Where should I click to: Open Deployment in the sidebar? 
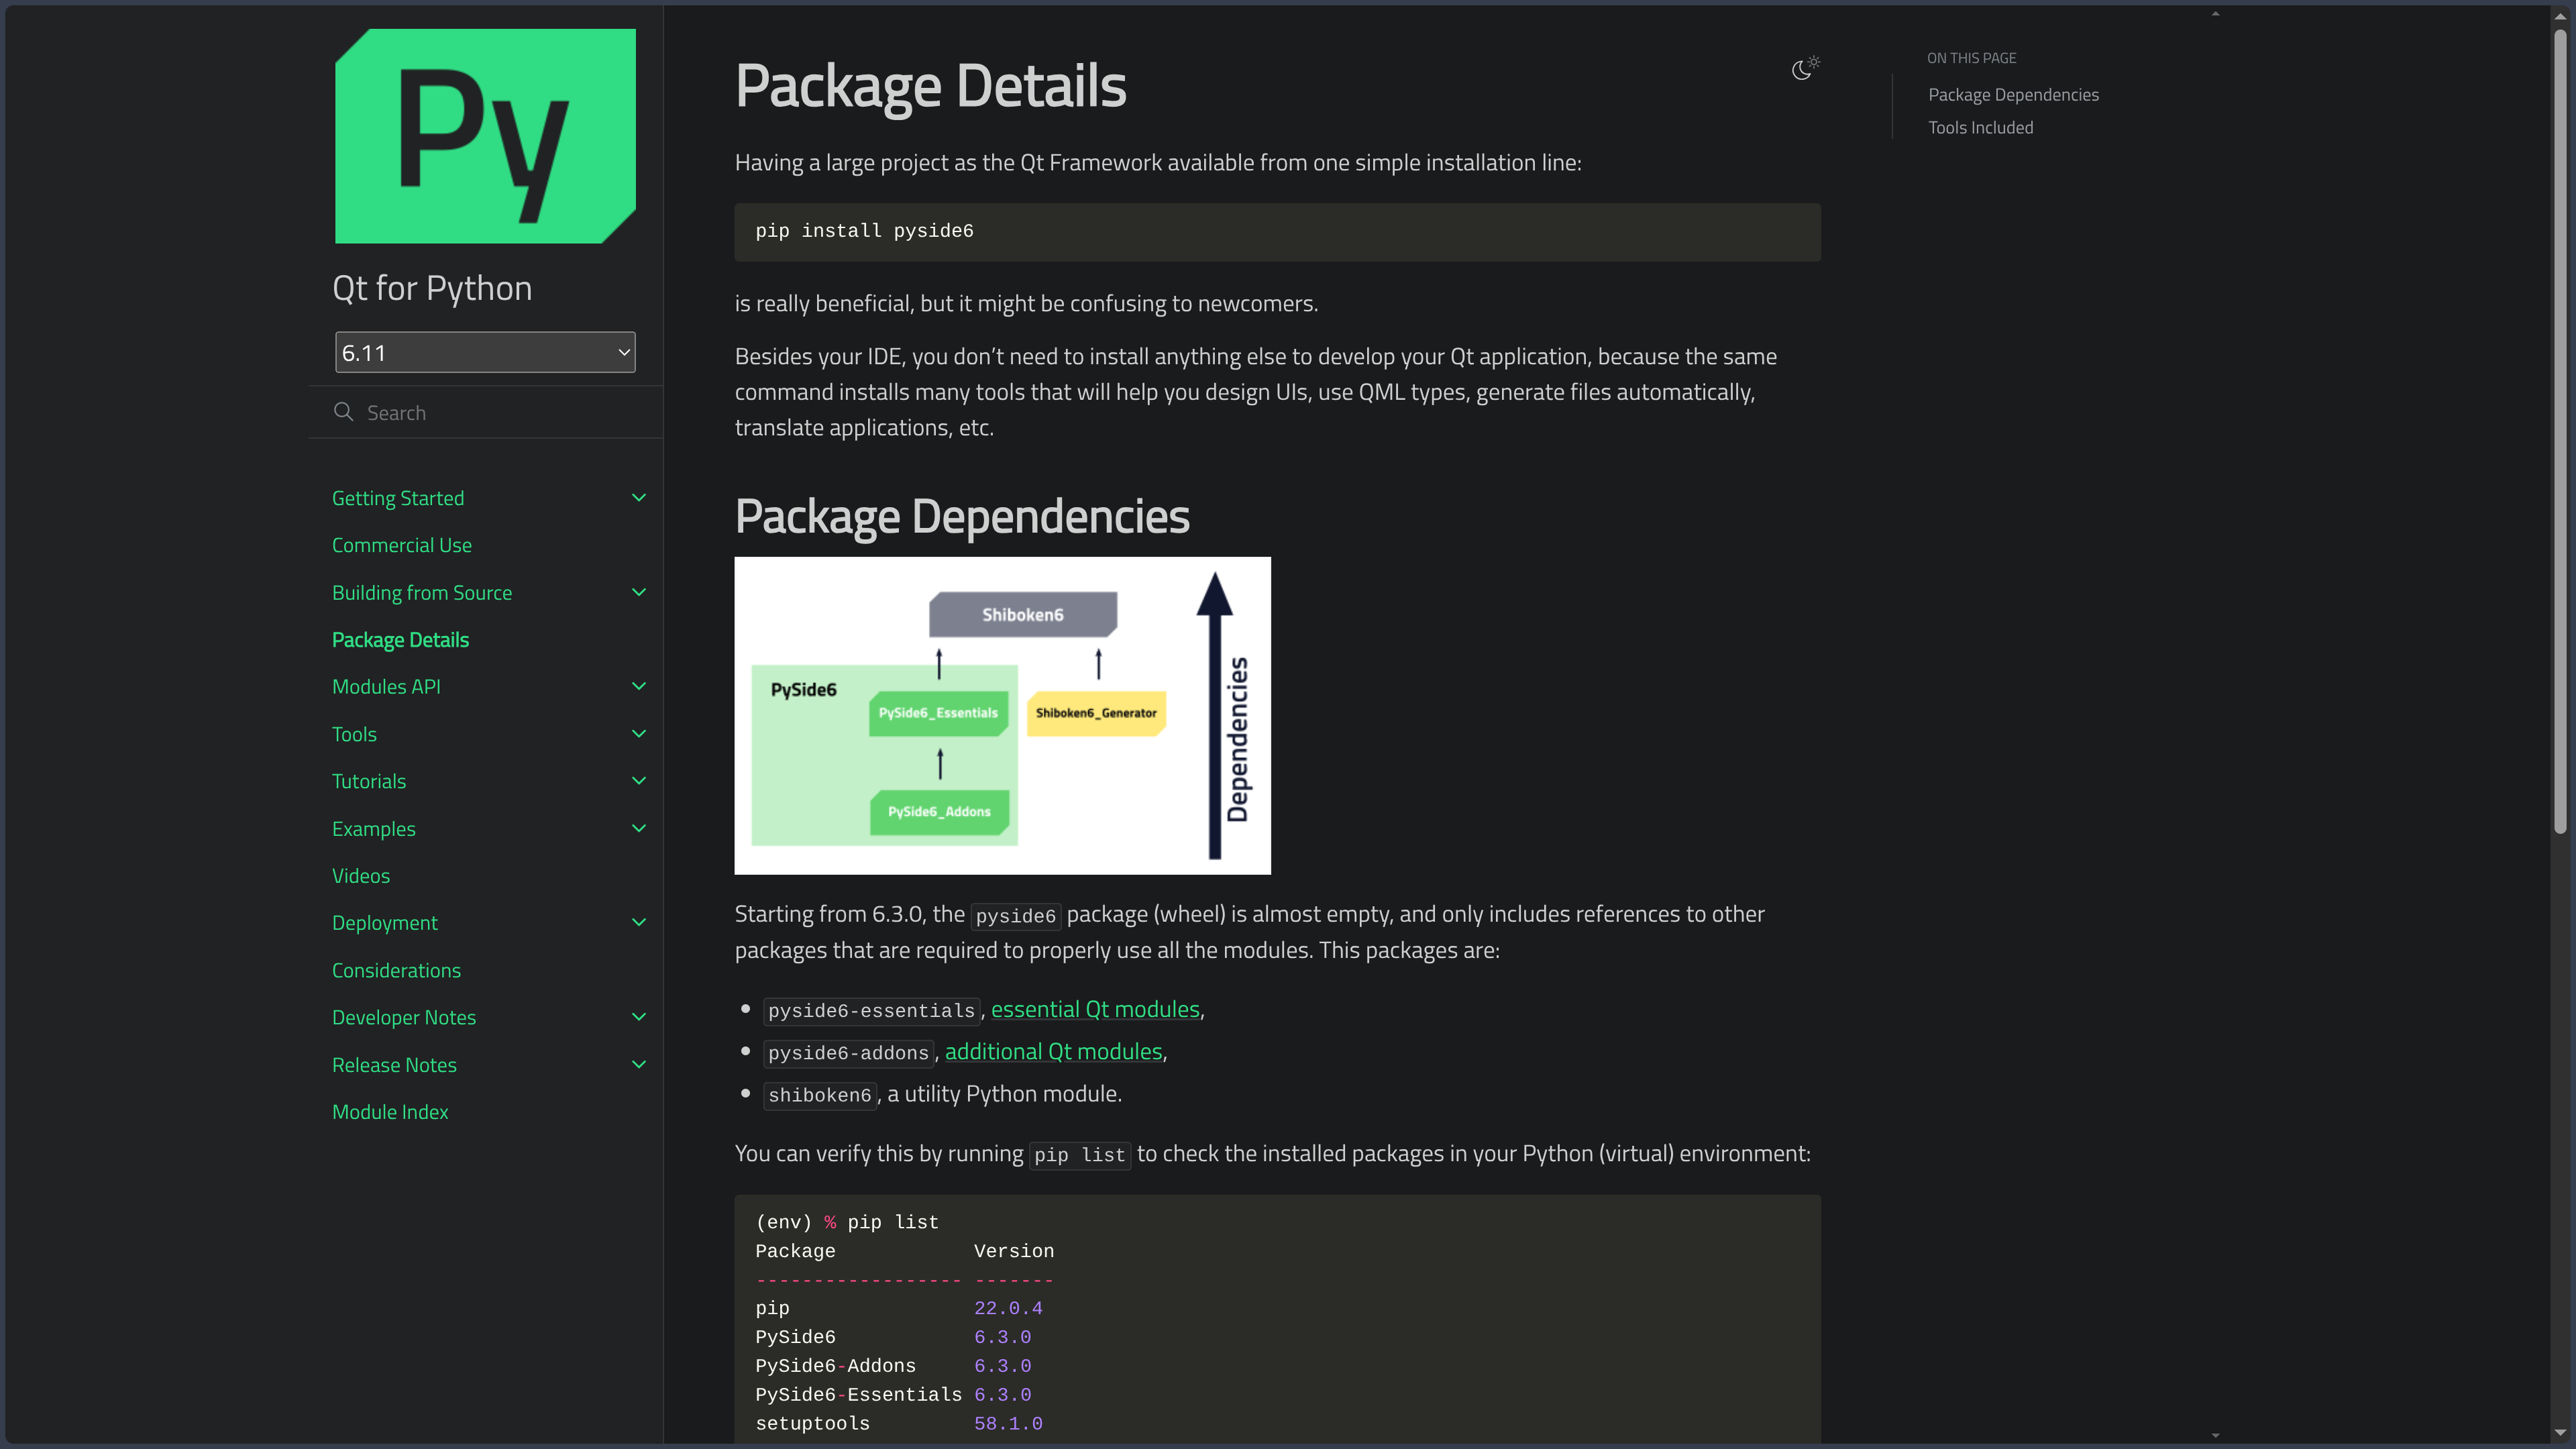click(385, 922)
